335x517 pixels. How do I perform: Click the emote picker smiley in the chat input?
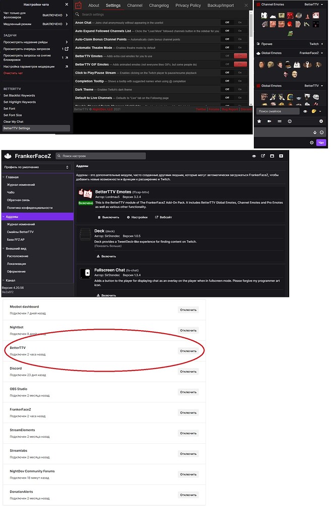click(x=321, y=133)
